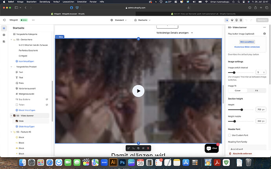
Task: Switch preview to fullscreen view
Action: point(241,20)
